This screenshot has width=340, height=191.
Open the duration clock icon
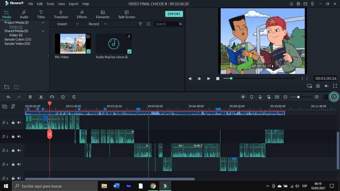pos(63,97)
